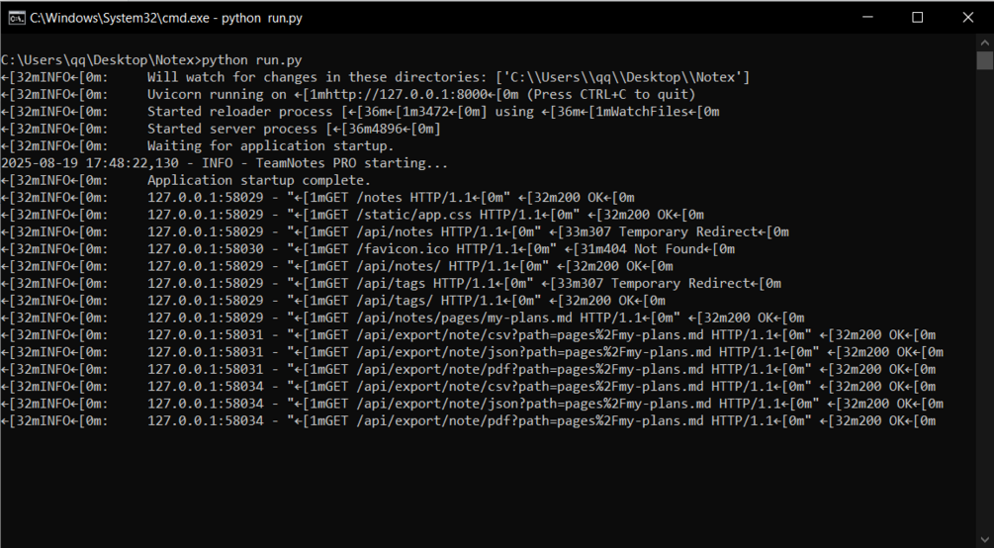Image resolution: width=994 pixels, height=548 pixels.
Task: Click the last pdf export log line
Action: coord(469,420)
